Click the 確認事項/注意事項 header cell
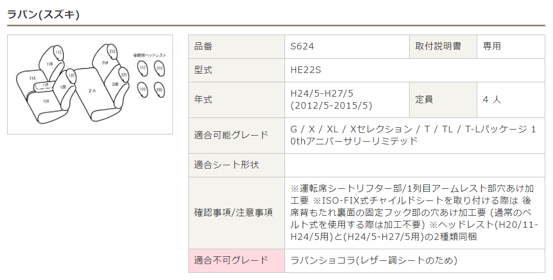Viewport: 553px width, 280px height. click(237, 212)
